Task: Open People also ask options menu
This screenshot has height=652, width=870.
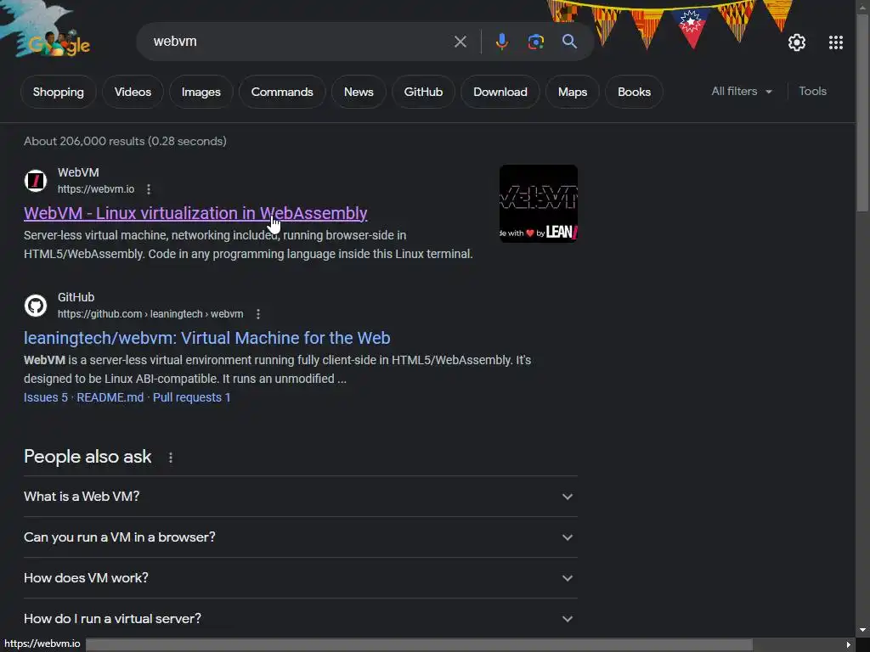Action: pos(170,458)
